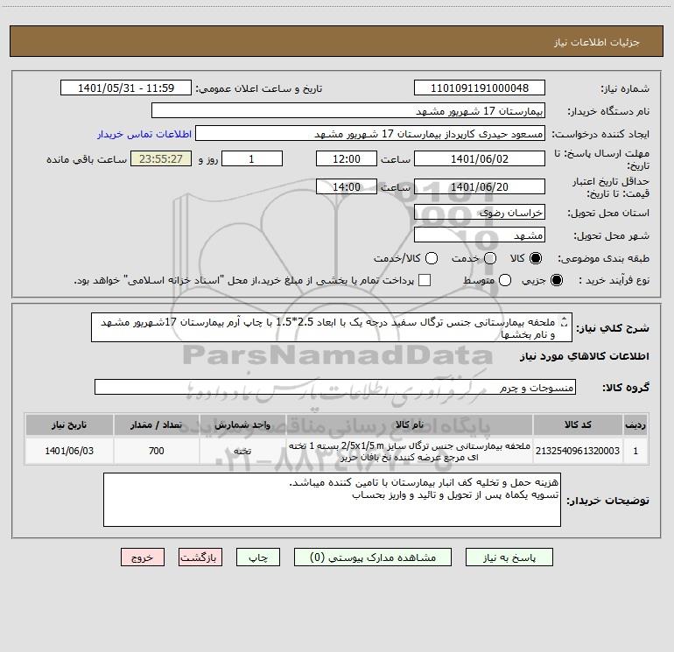The width and height of the screenshot is (674, 652).
Task: Click the unit cell تخته
Action: 242,451
